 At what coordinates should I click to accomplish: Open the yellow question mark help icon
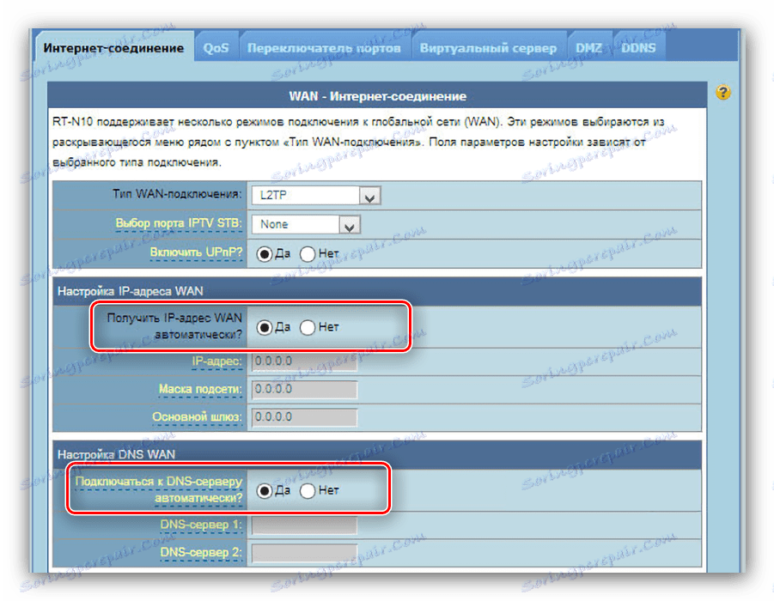pyautogui.click(x=722, y=92)
